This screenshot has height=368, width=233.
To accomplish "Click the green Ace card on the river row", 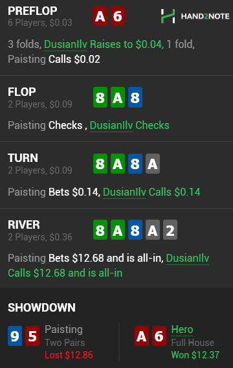I will click(118, 230).
